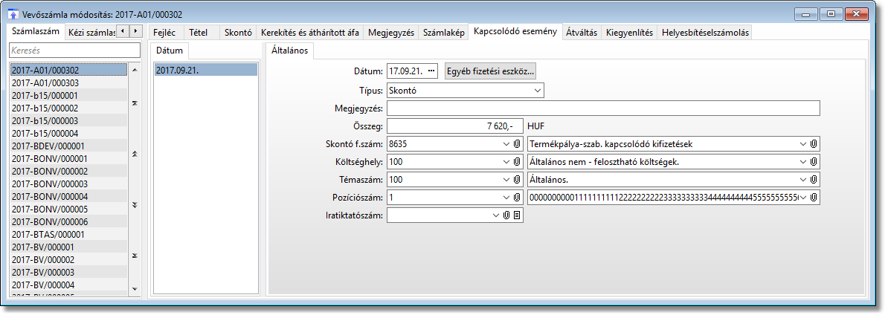Viewport: 885px width, 315px height.
Task: Open calendar picker dots beside Dátum field
Action: [x=432, y=71]
